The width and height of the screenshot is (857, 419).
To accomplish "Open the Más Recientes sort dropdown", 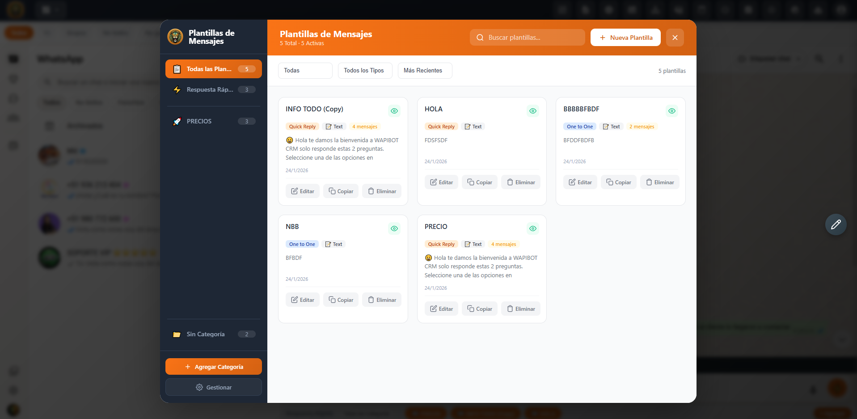I will point(425,71).
